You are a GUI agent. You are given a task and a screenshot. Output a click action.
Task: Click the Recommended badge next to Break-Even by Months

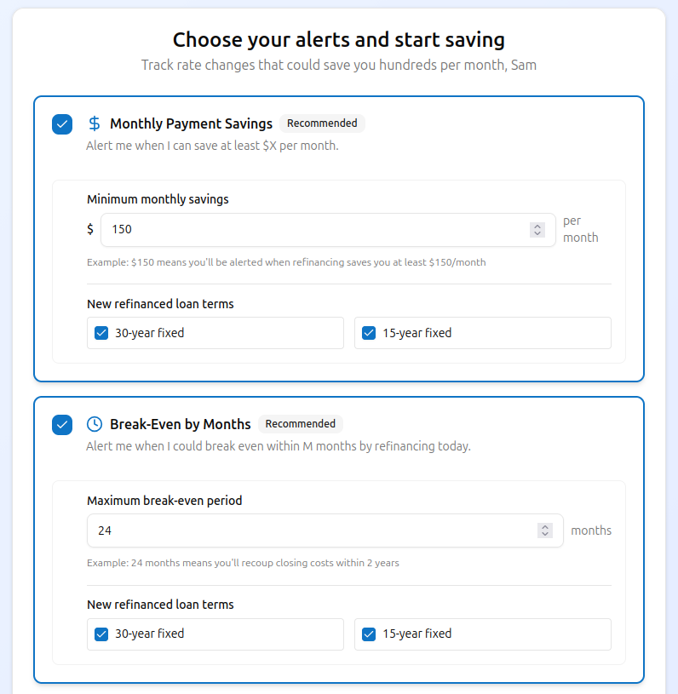coord(300,423)
